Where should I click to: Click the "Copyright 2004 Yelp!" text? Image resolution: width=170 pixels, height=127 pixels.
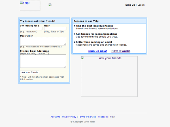point(83,122)
